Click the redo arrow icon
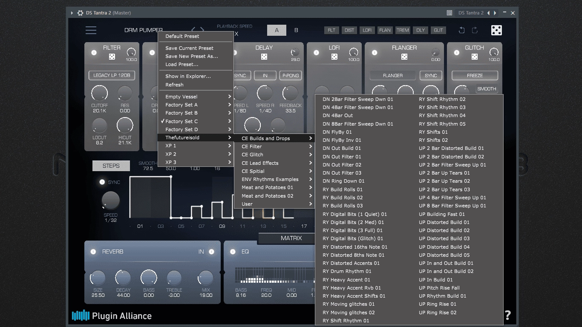Image resolution: width=582 pixels, height=327 pixels. tap(475, 30)
